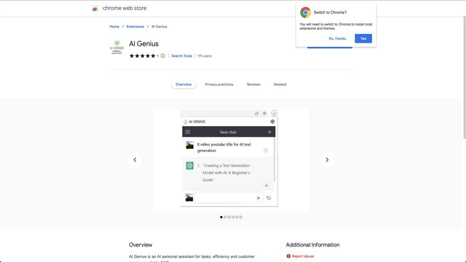The image size is (466, 262).
Task: Select the first carousel dot
Action: (221, 217)
